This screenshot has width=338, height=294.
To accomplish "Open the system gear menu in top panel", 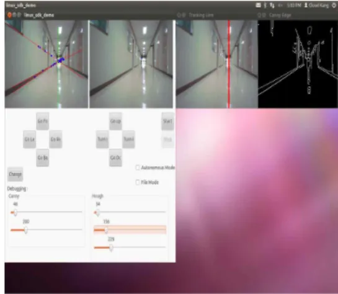I will pos(334,5).
